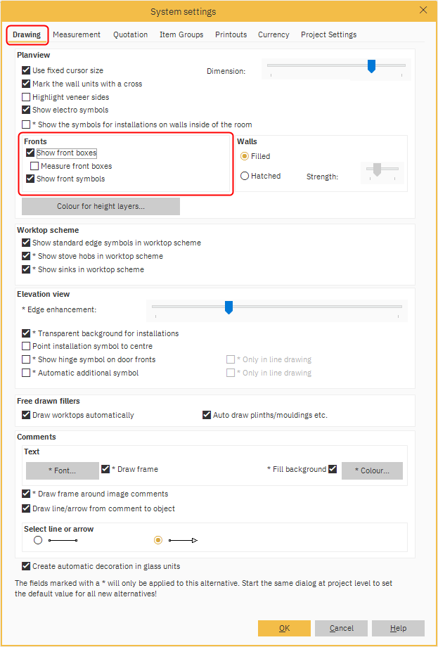This screenshot has height=647, width=438.
Task: Choose the plain line comment connector
Action: pos(38,540)
